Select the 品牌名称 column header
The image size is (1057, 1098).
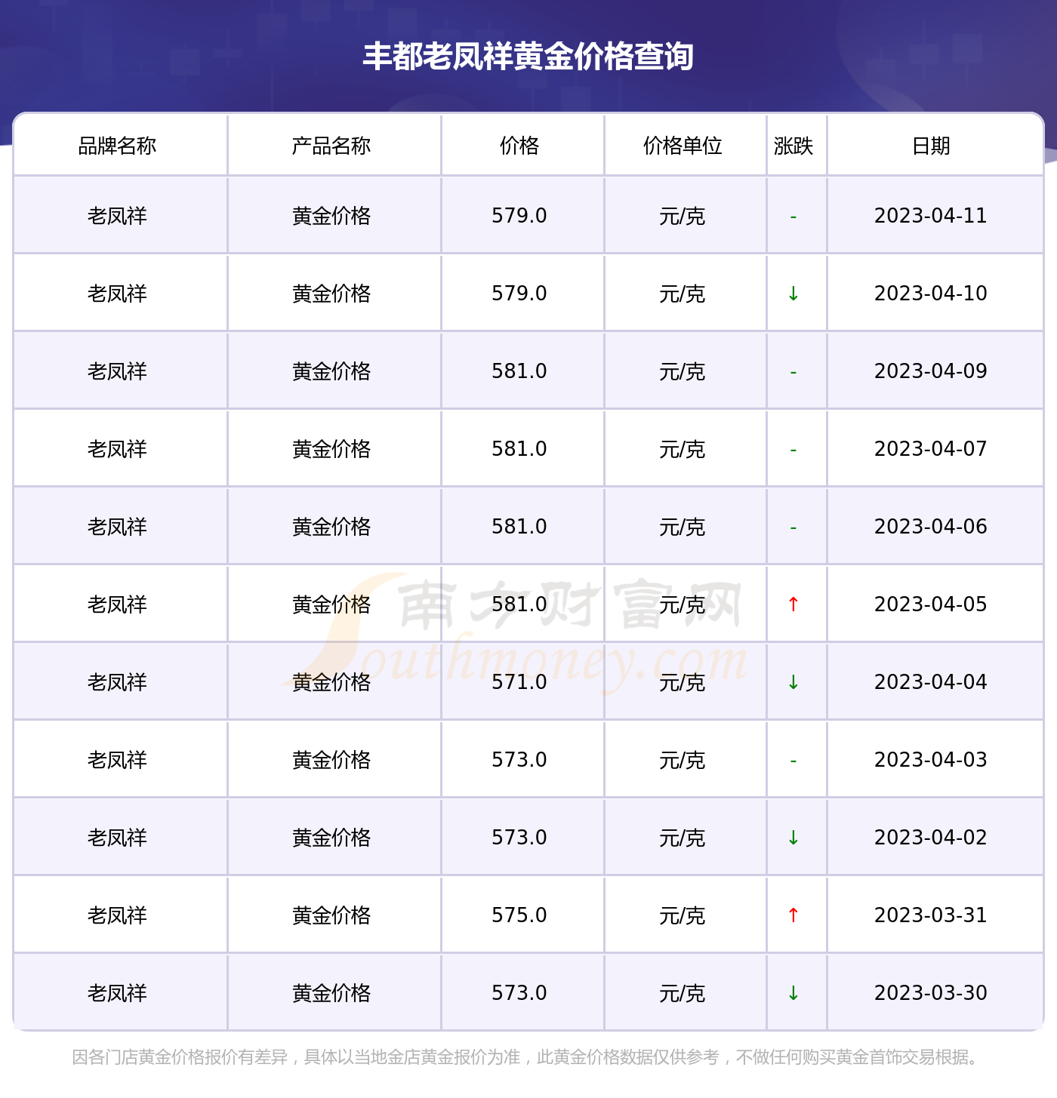pyautogui.click(x=117, y=146)
